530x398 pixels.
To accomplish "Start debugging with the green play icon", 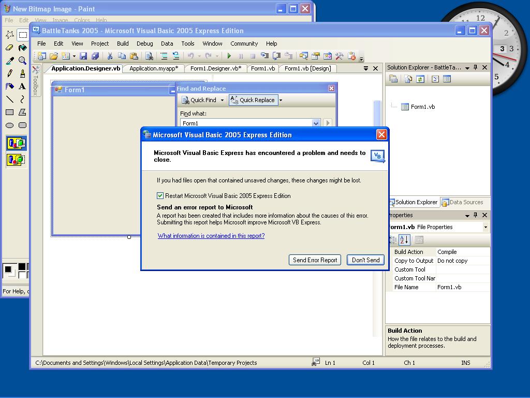I will tap(229, 56).
